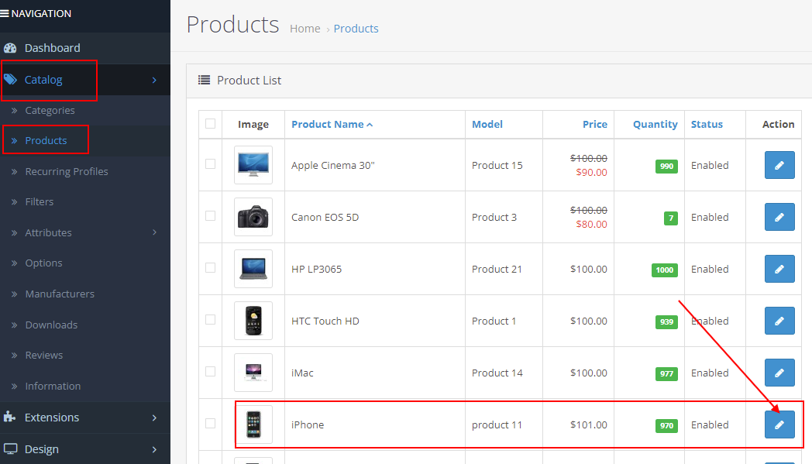
Task: Click the Home breadcrumb link
Action: coord(305,29)
